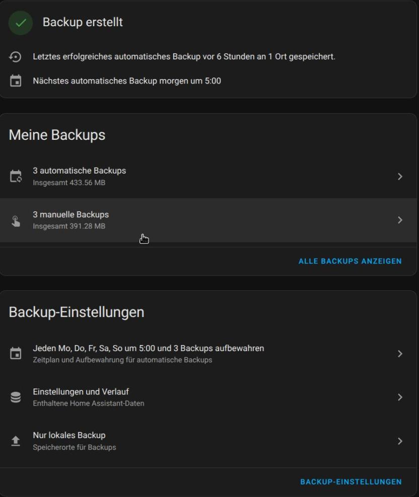Open Nur lokales Backup chevron arrow
The image size is (419, 497).
point(400,441)
